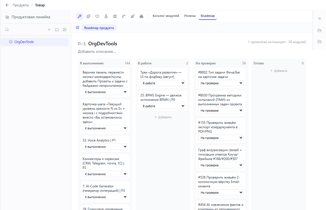Select the stacked cubes toolbar icon
Image resolution: width=326 pixels, height=210 pixels.
pos(141,16)
